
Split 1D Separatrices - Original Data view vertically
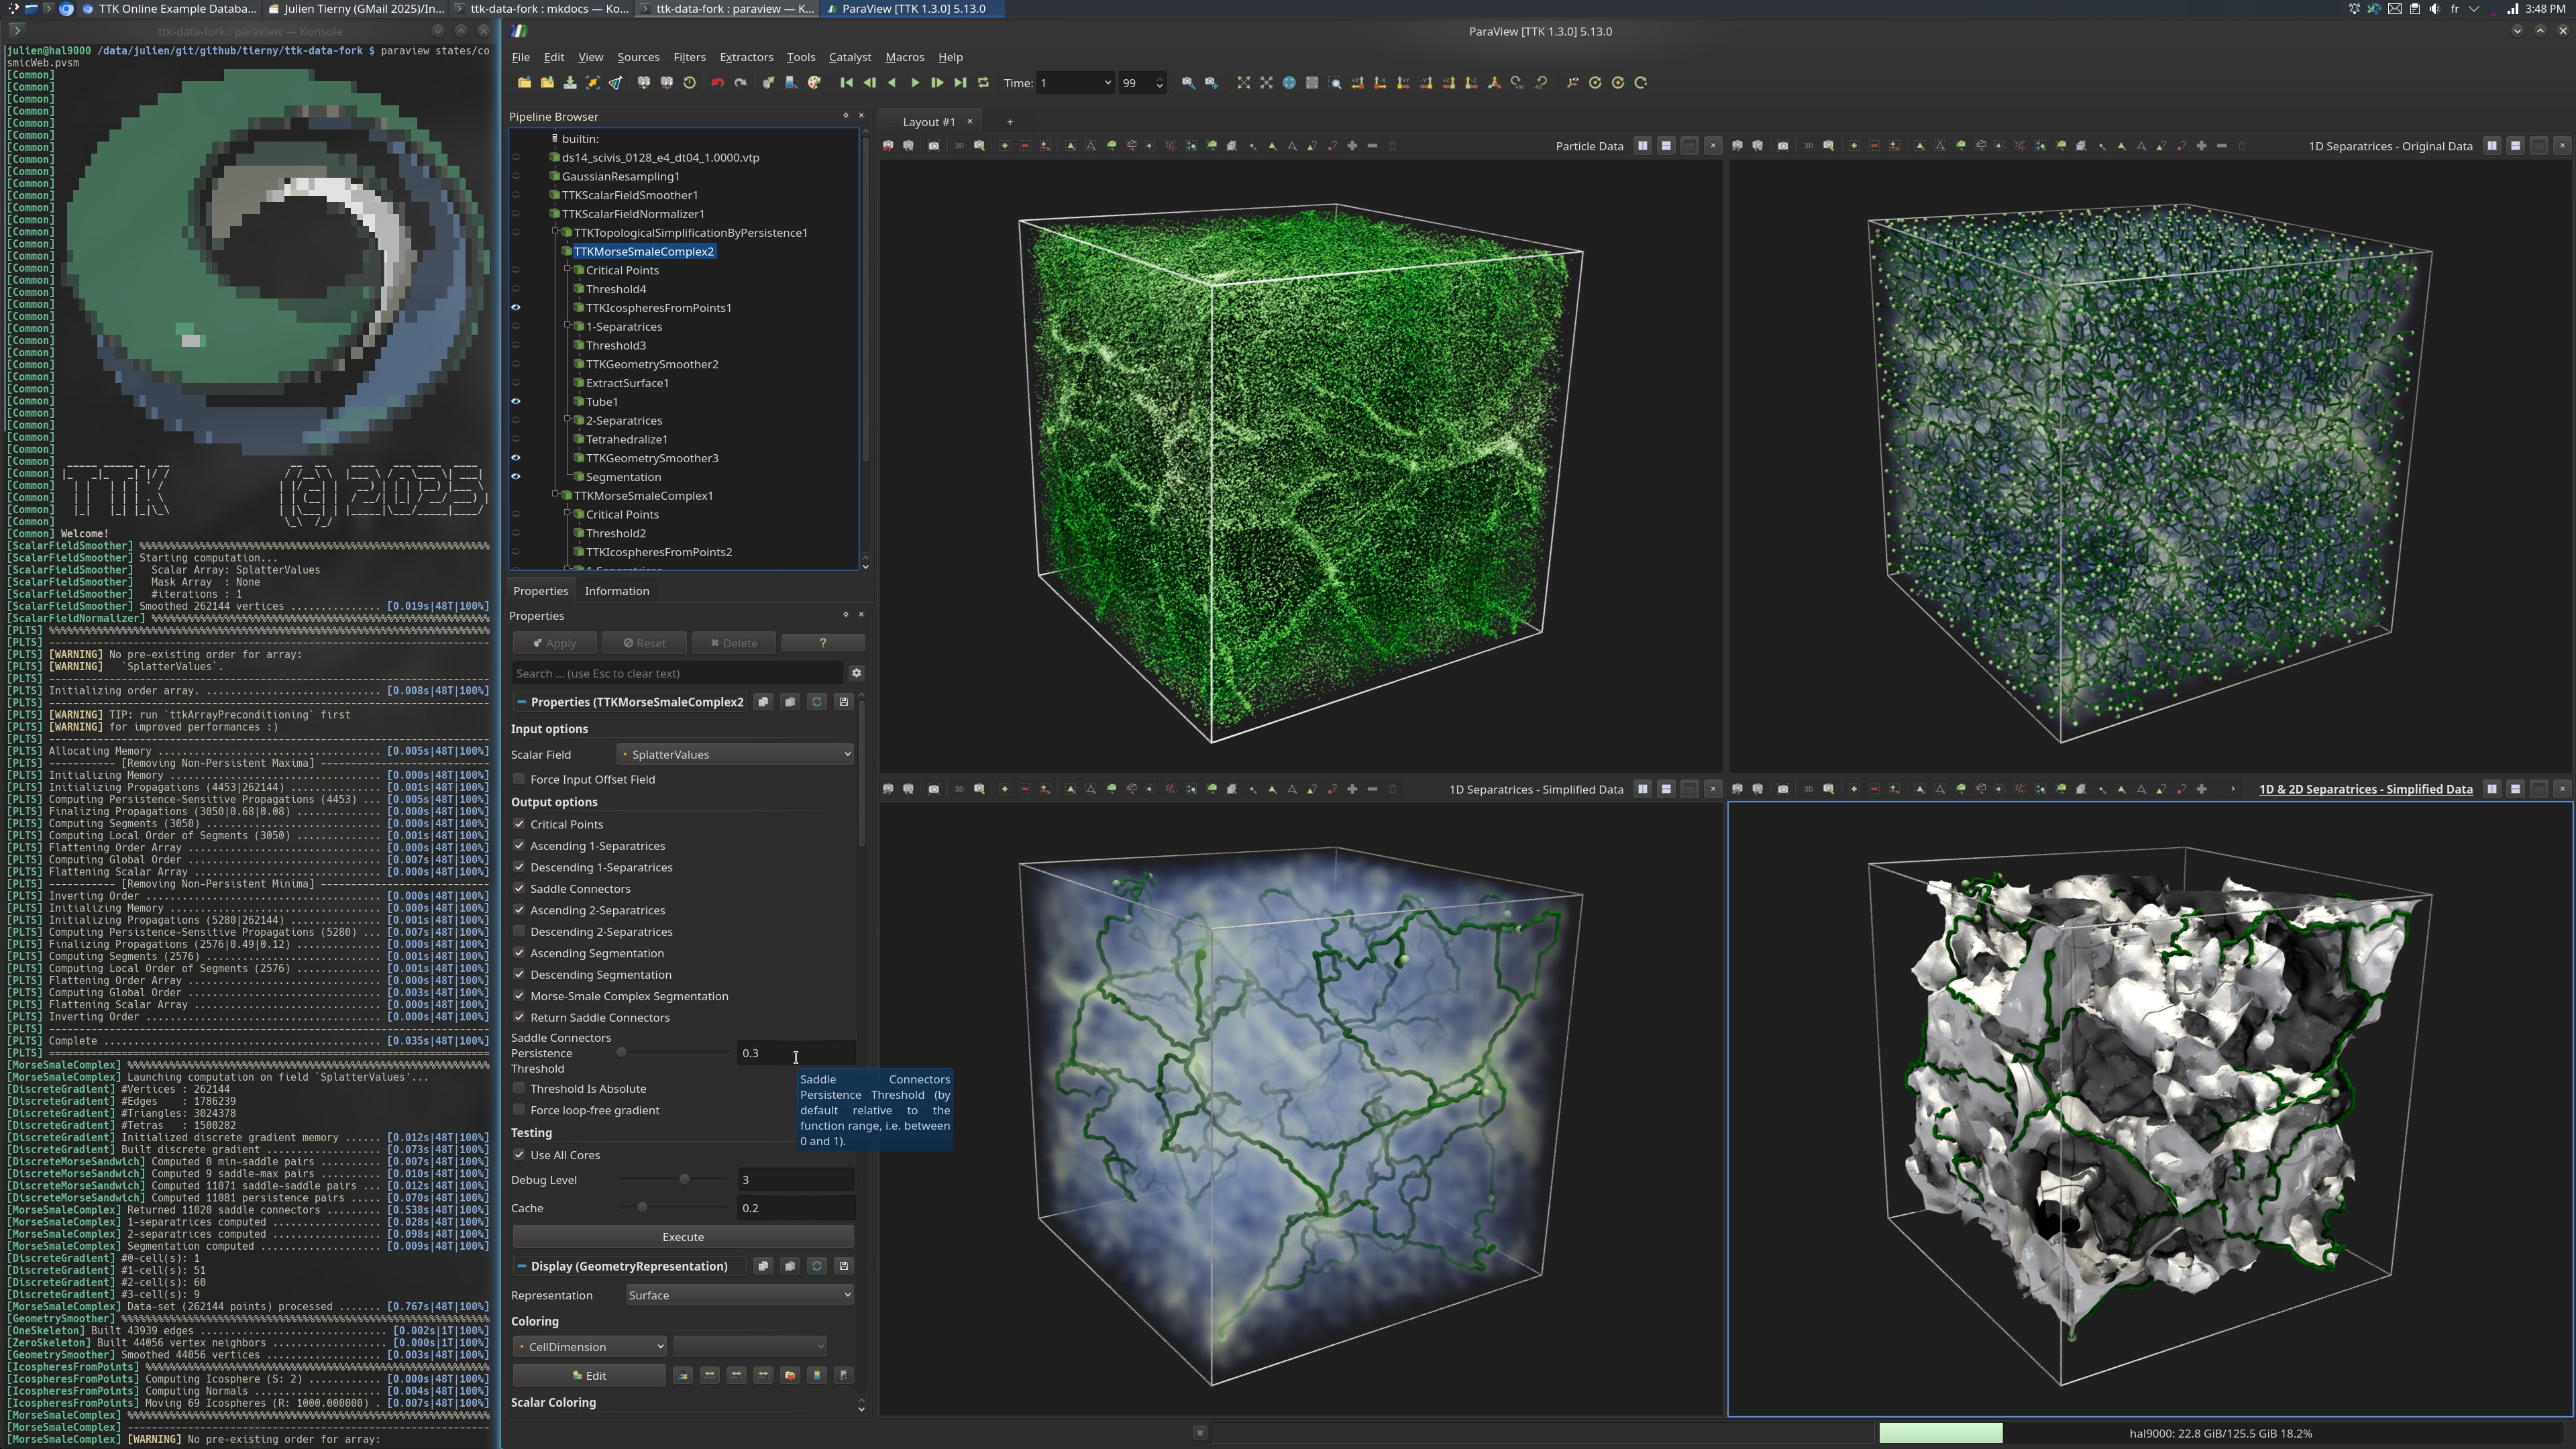click(x=2516, y=146)
